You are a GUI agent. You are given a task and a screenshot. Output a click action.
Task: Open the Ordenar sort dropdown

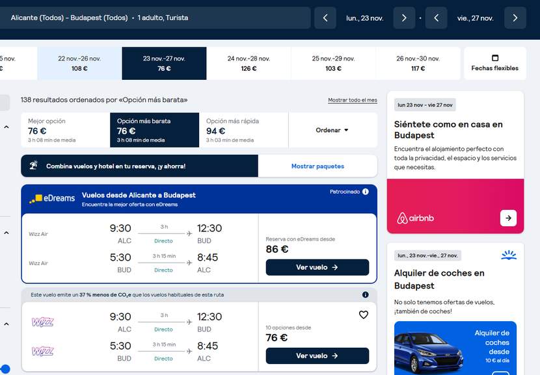[x=332, y=130]
